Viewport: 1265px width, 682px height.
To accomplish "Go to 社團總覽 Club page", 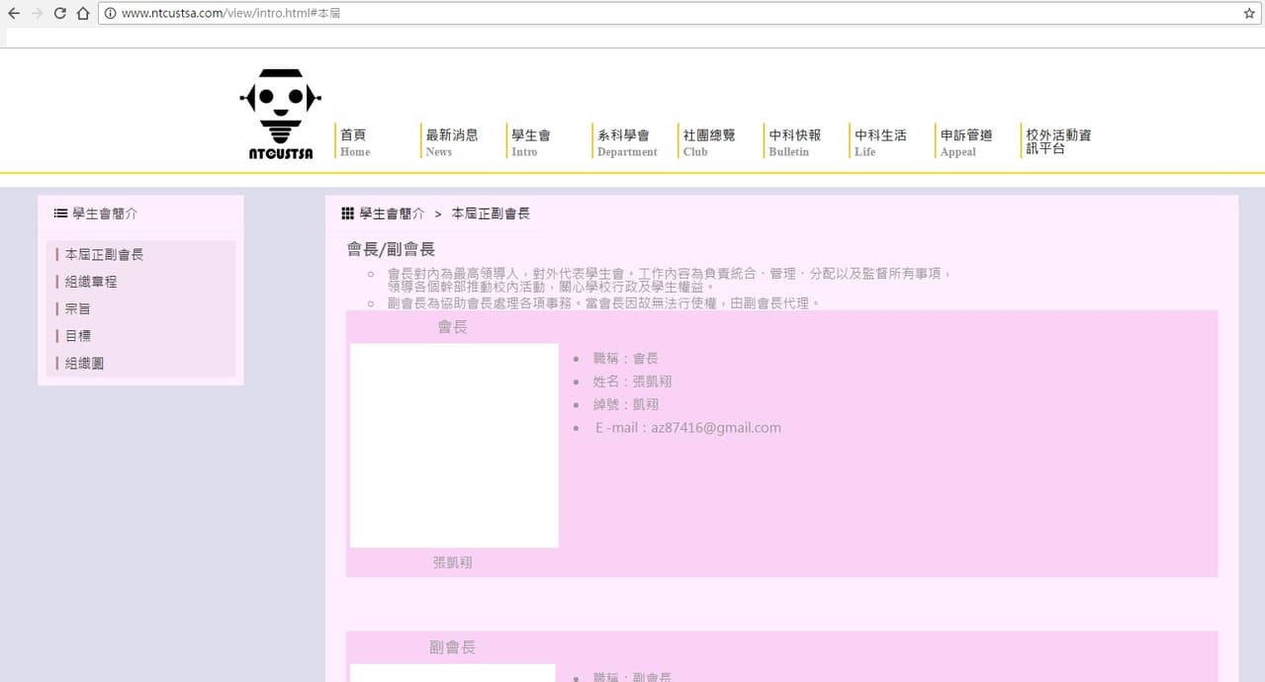I will 709,142.
